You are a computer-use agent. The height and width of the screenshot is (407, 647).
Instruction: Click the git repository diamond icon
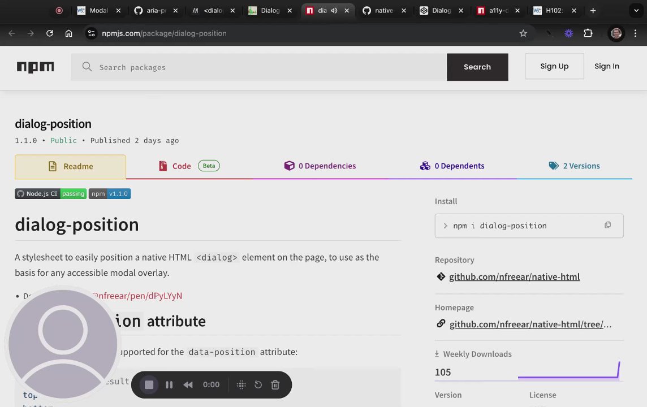pyautogui.click(x=441, y=276)
